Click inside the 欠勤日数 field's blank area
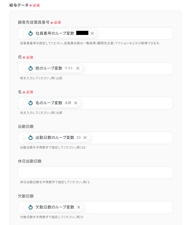This screenshot has width=191, height=225. (x=128, y=207)
